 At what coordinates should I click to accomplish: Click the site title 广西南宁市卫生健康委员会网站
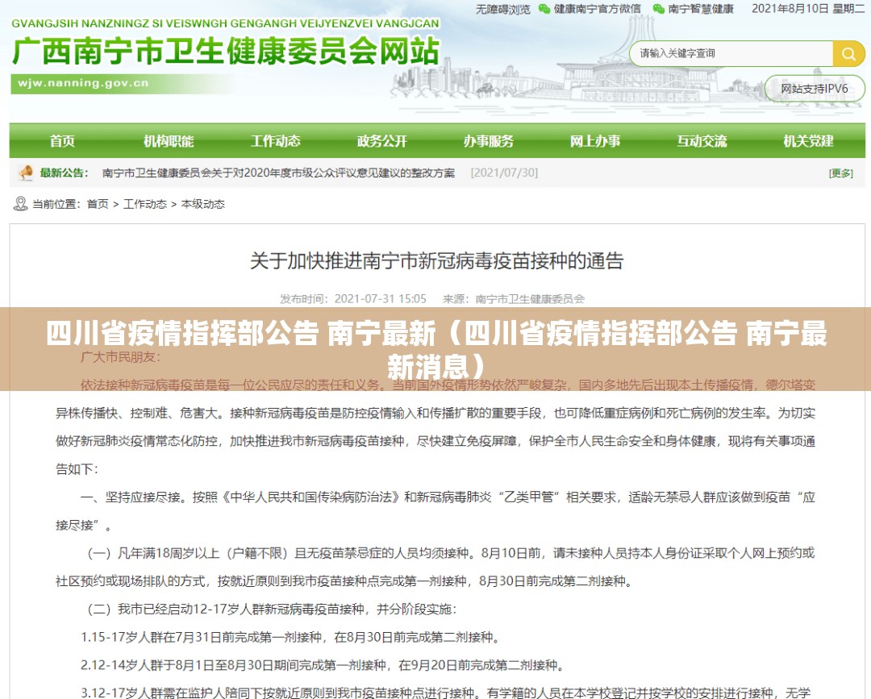tap(226, 52)
